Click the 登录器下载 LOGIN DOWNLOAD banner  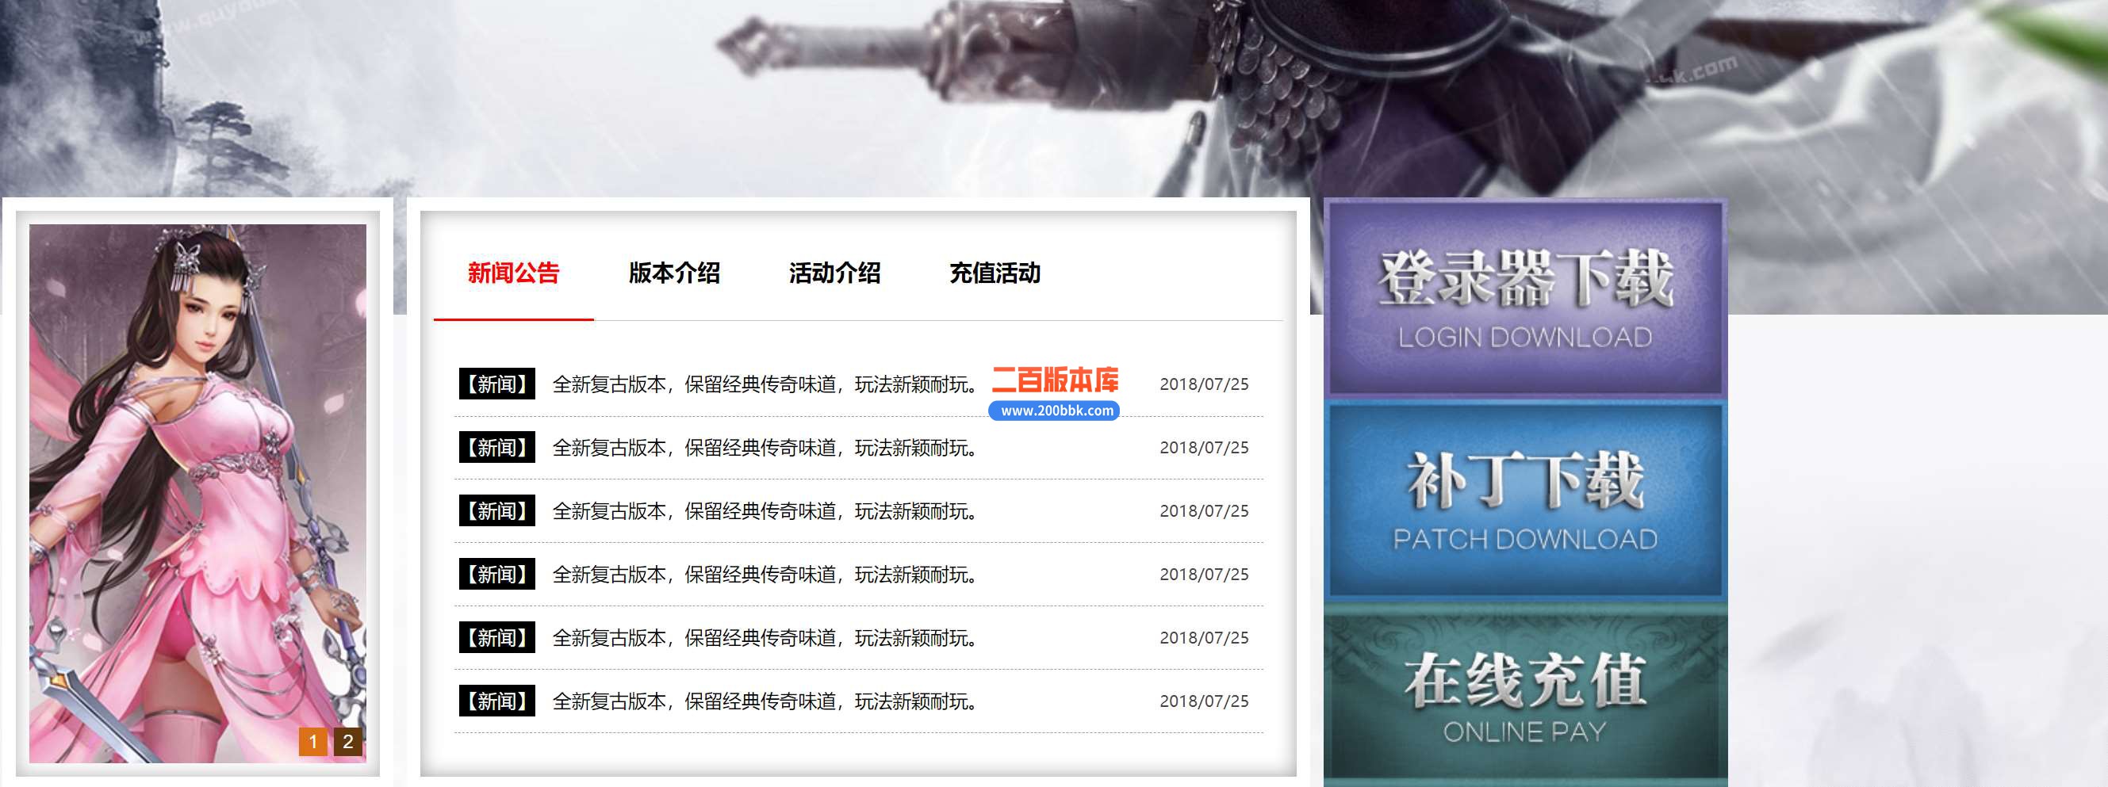[1525, 299]
